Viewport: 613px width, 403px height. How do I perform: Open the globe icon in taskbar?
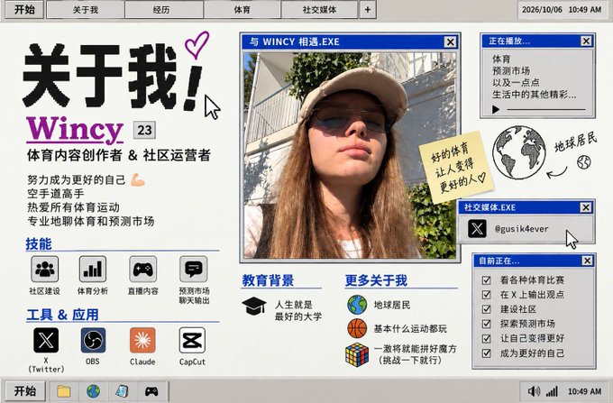[x=93, y=391]
